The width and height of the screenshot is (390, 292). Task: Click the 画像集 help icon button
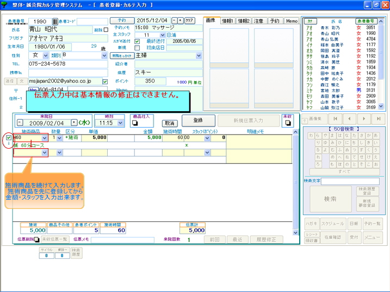click(305, 121)
